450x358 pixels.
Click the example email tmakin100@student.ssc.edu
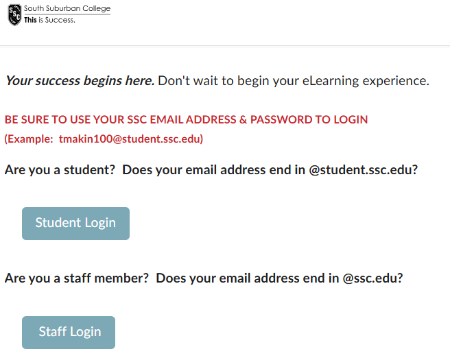(131, 139)
